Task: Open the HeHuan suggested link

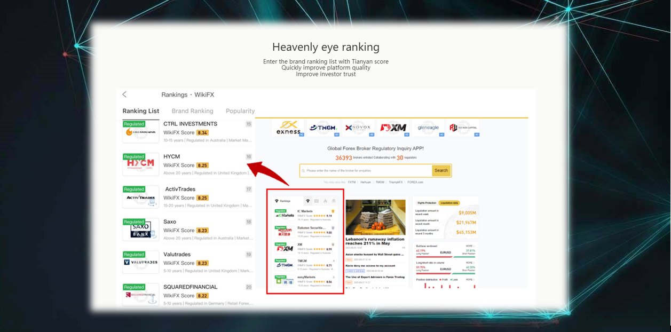Action: [x=365, y=182]
